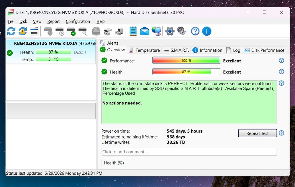Screen dimensions: 295x187
Task: Switch to the Alerts tab
Action: (109, 43)
